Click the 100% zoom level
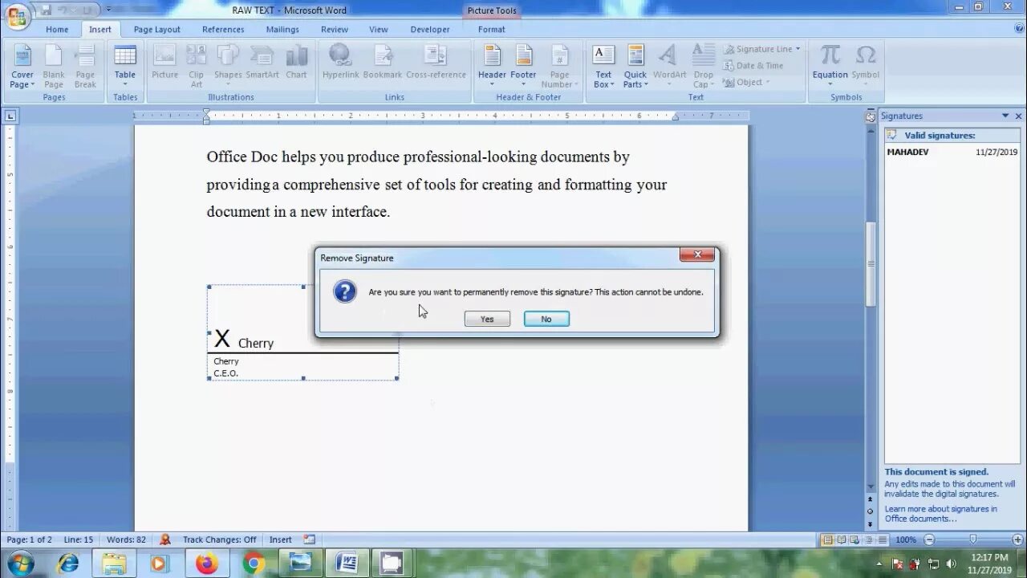Viewport: 1027px width, 578px height. (x=905, y=539)
